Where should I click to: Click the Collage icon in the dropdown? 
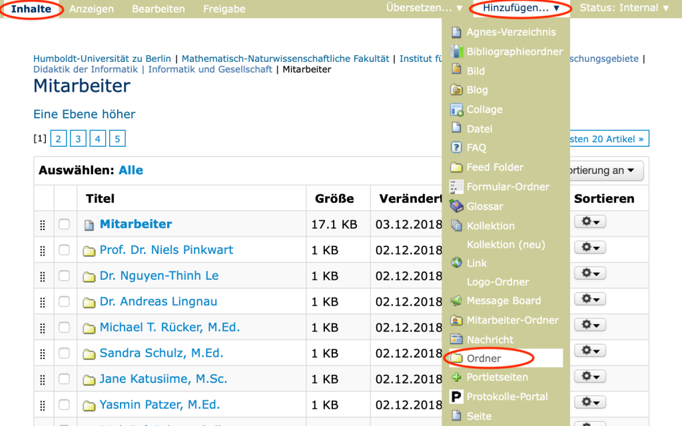pyautogui.click(x=456, y=109)
